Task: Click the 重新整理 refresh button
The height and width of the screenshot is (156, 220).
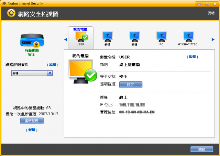Action: pyautogui.click(x=32, y=121)
